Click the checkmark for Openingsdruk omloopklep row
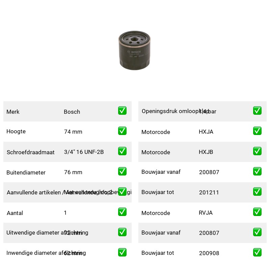 tap(257, 111)
